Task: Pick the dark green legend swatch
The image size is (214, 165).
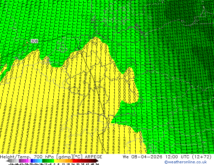Action: 44,161
